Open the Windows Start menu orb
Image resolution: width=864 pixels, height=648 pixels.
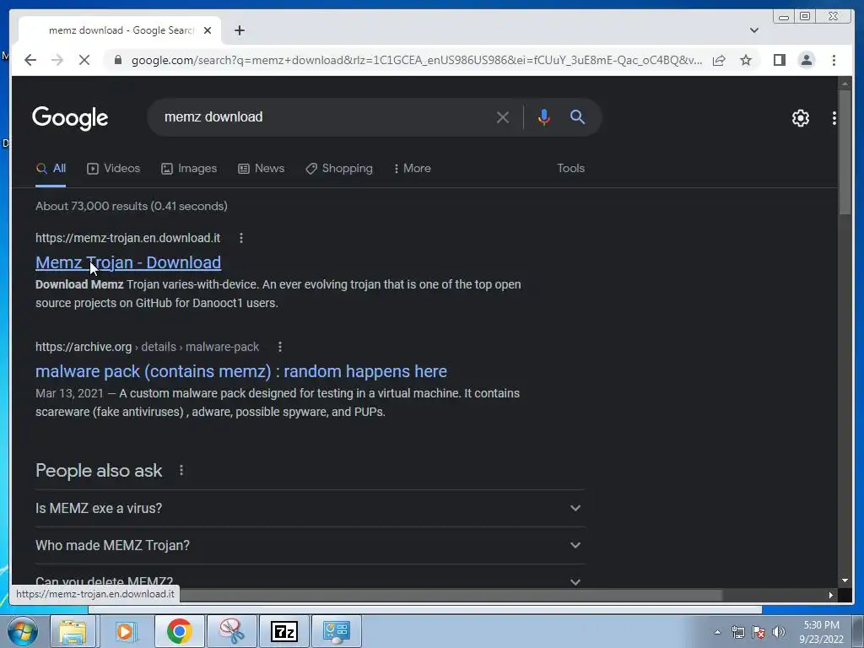23,631
